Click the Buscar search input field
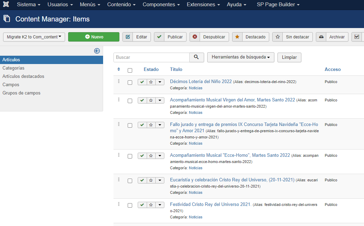This screenshot has height=226, width=364. [151, 57]
